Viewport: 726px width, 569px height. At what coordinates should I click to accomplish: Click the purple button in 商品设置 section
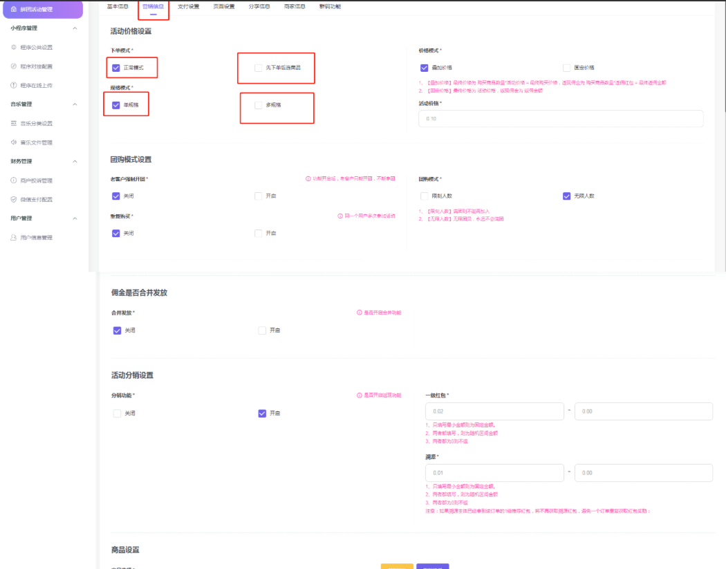(432, 566)
